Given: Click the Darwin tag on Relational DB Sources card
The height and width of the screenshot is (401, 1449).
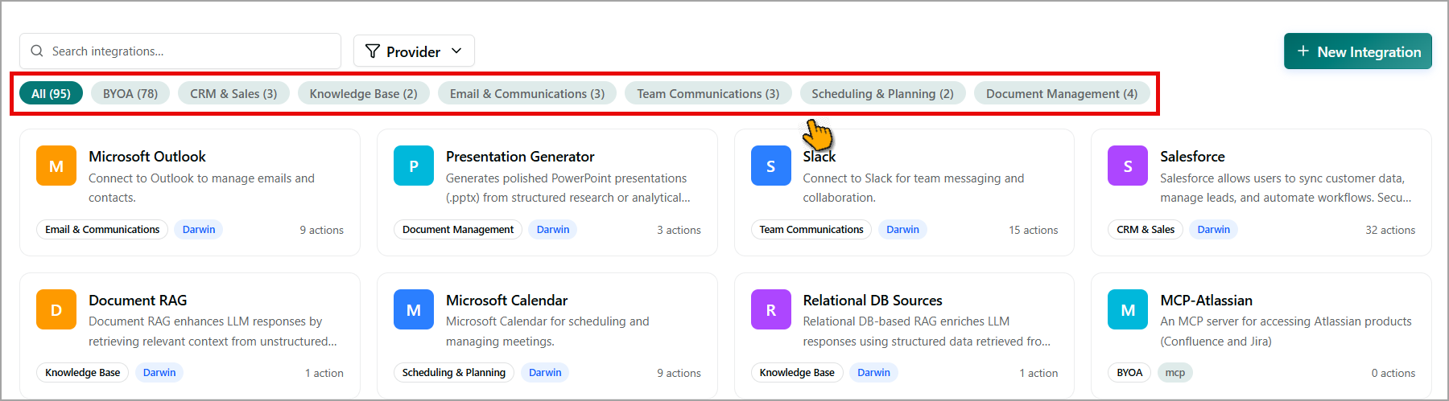Looking at the screenshot, I should [x=873, y=373].
